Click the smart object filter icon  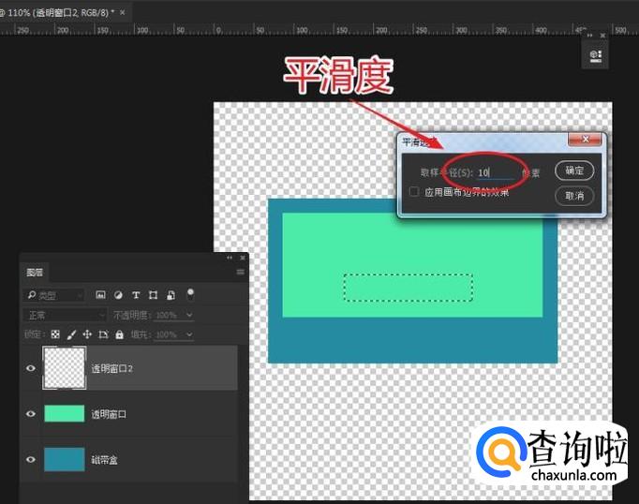click(x=170, y=295)
